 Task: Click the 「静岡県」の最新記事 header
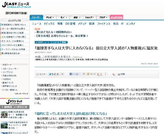15,107
